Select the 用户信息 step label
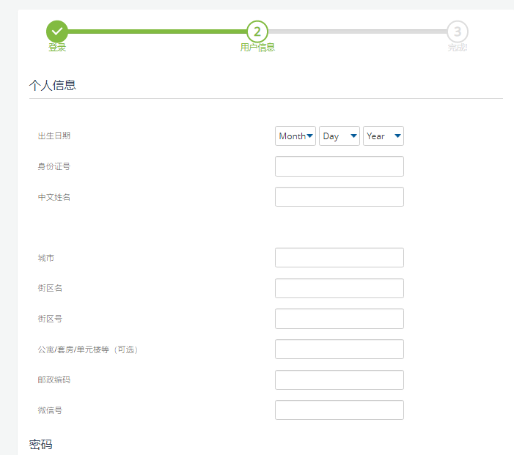Image resolution: width=514 pixels, height=455 pixels. click(257, 48)
